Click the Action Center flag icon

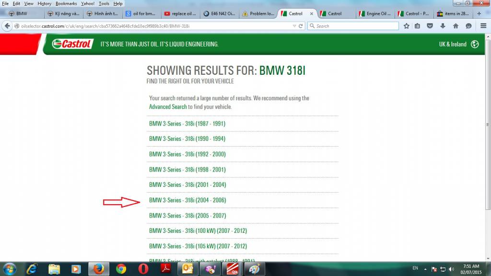434,269
